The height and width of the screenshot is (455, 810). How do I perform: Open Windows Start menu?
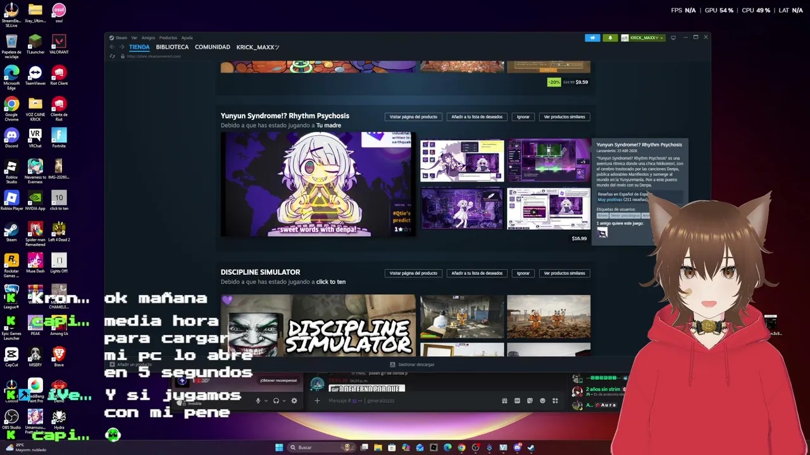click(x=279, y=447)
